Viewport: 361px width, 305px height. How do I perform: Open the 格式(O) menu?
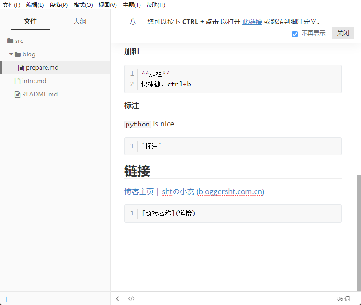pos(83,5)
